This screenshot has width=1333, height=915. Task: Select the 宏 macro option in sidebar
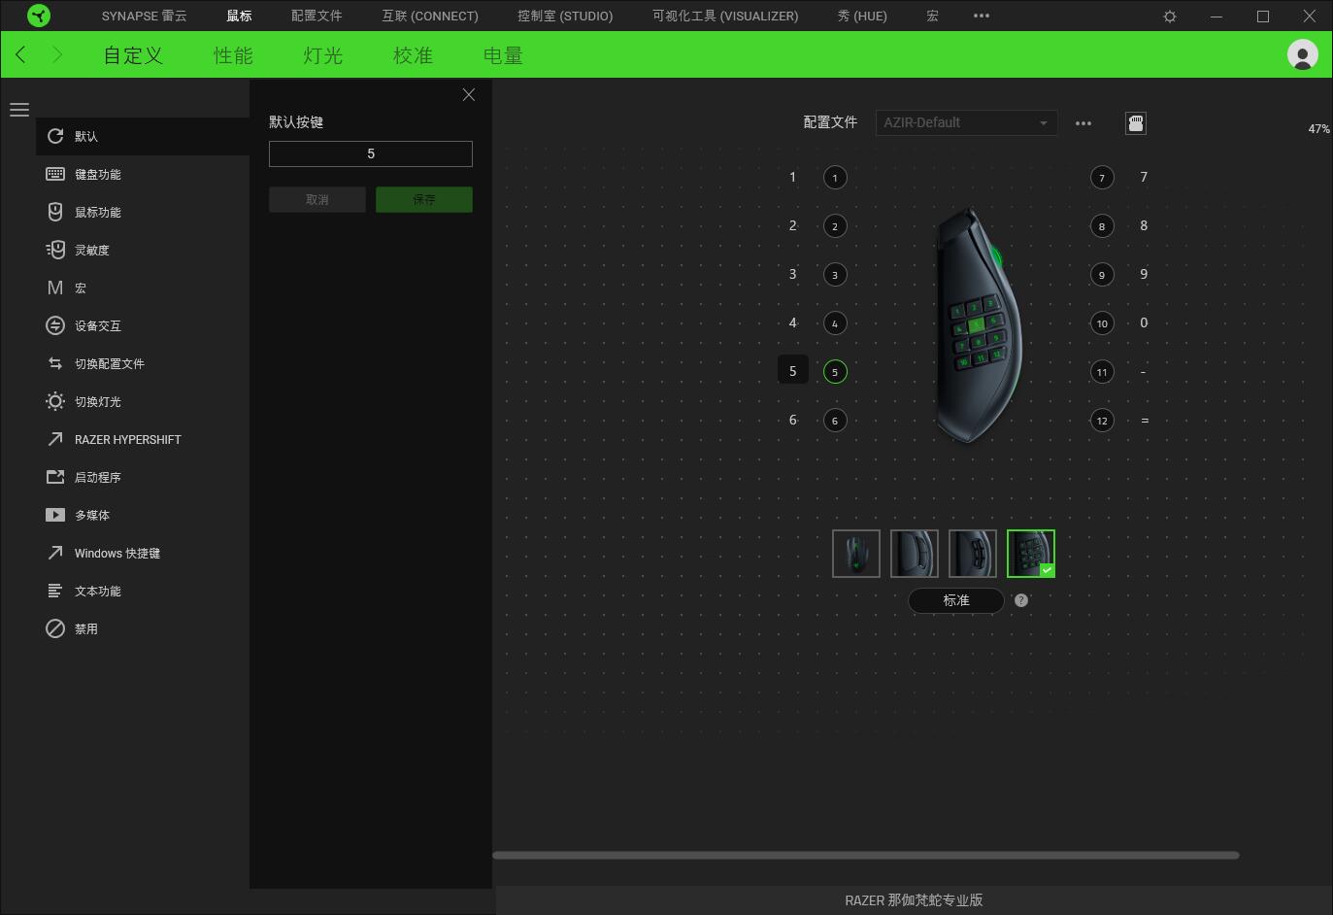click(143, 288)
